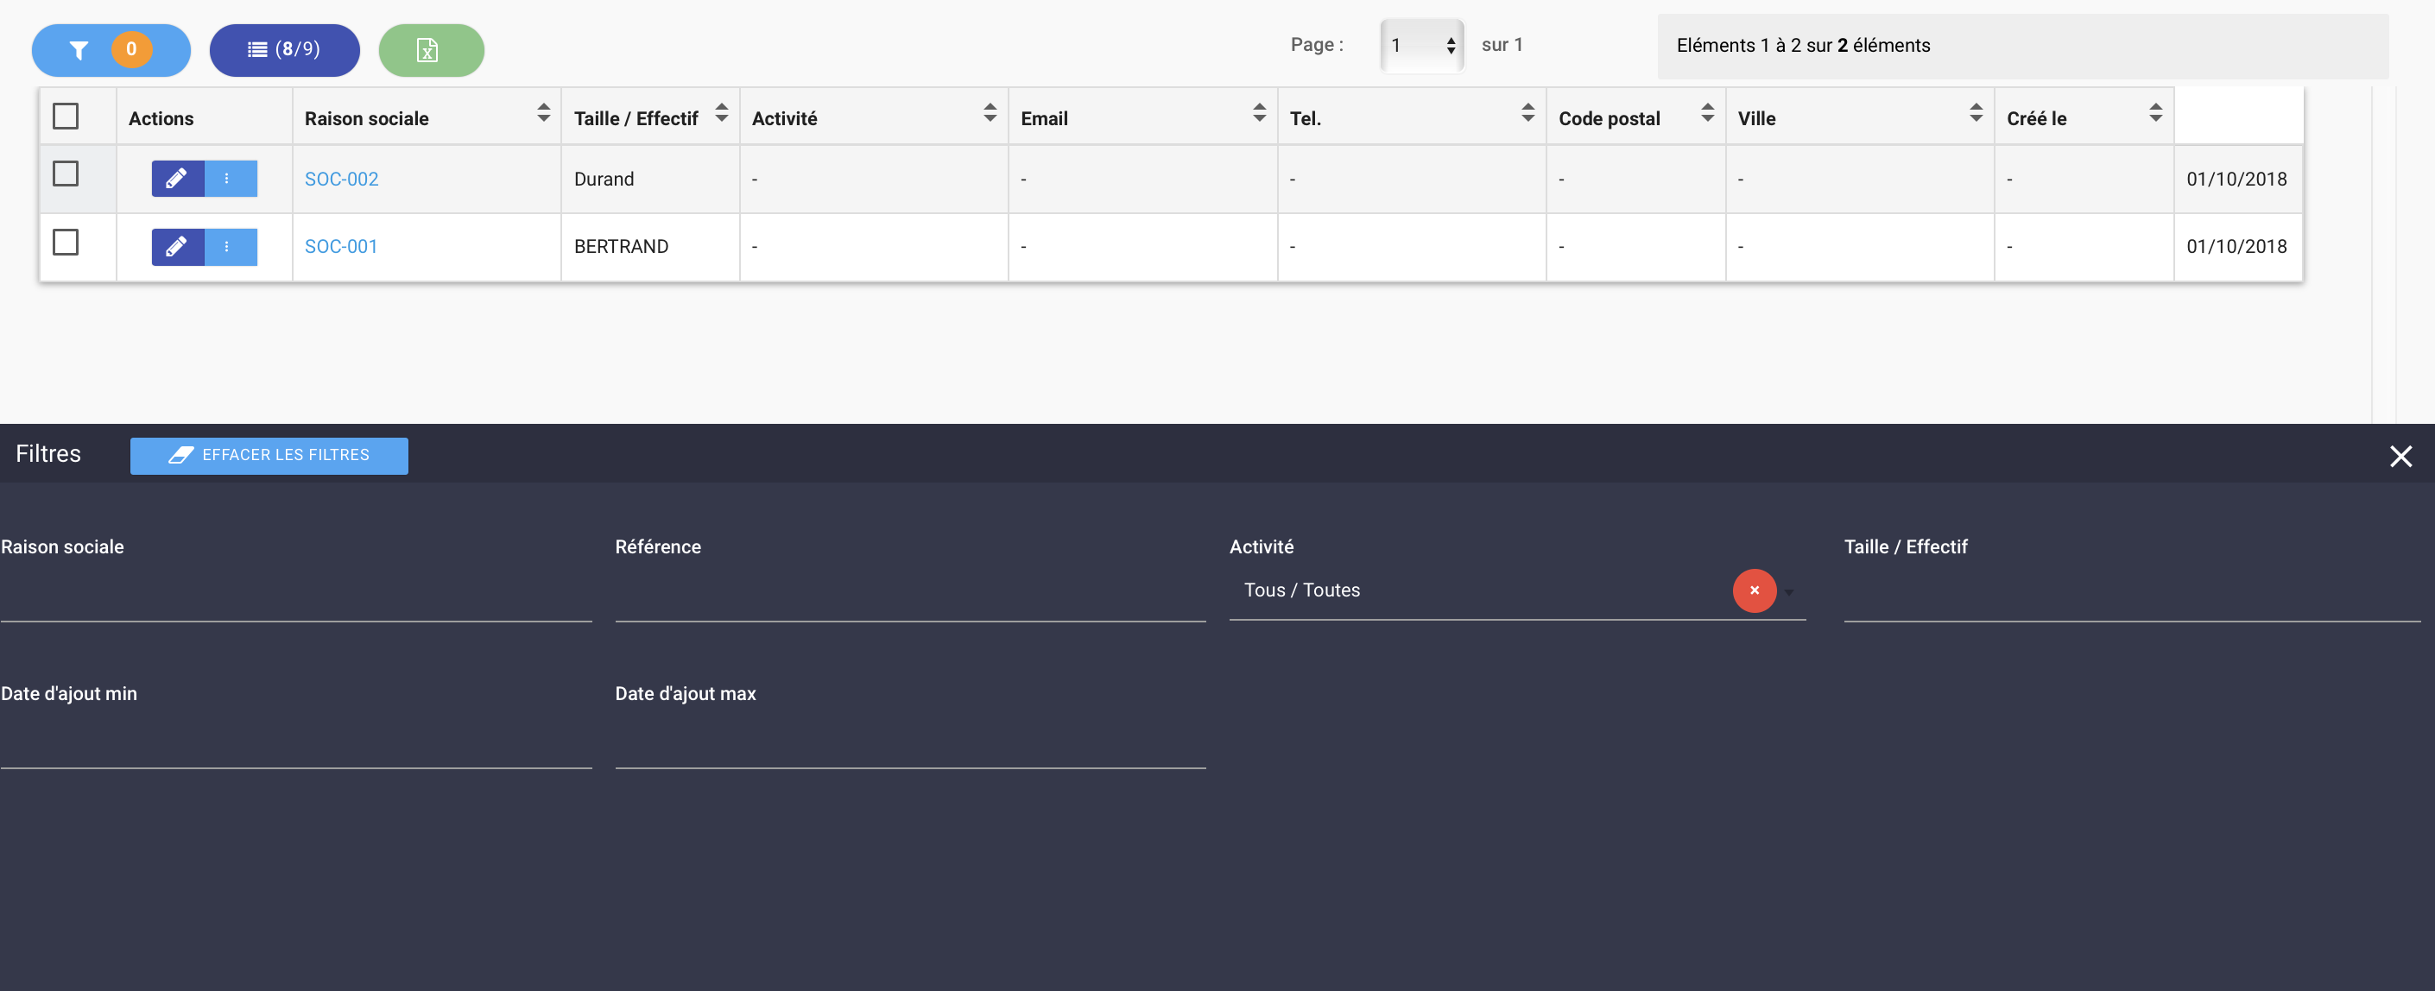This screenshot has width=2435, height=991.
Task: Open the SOC-001 company link
Action: tap(340, 247)
